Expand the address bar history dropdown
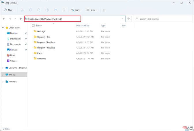This screenshot has width=194, height=131. coord(122,19)
